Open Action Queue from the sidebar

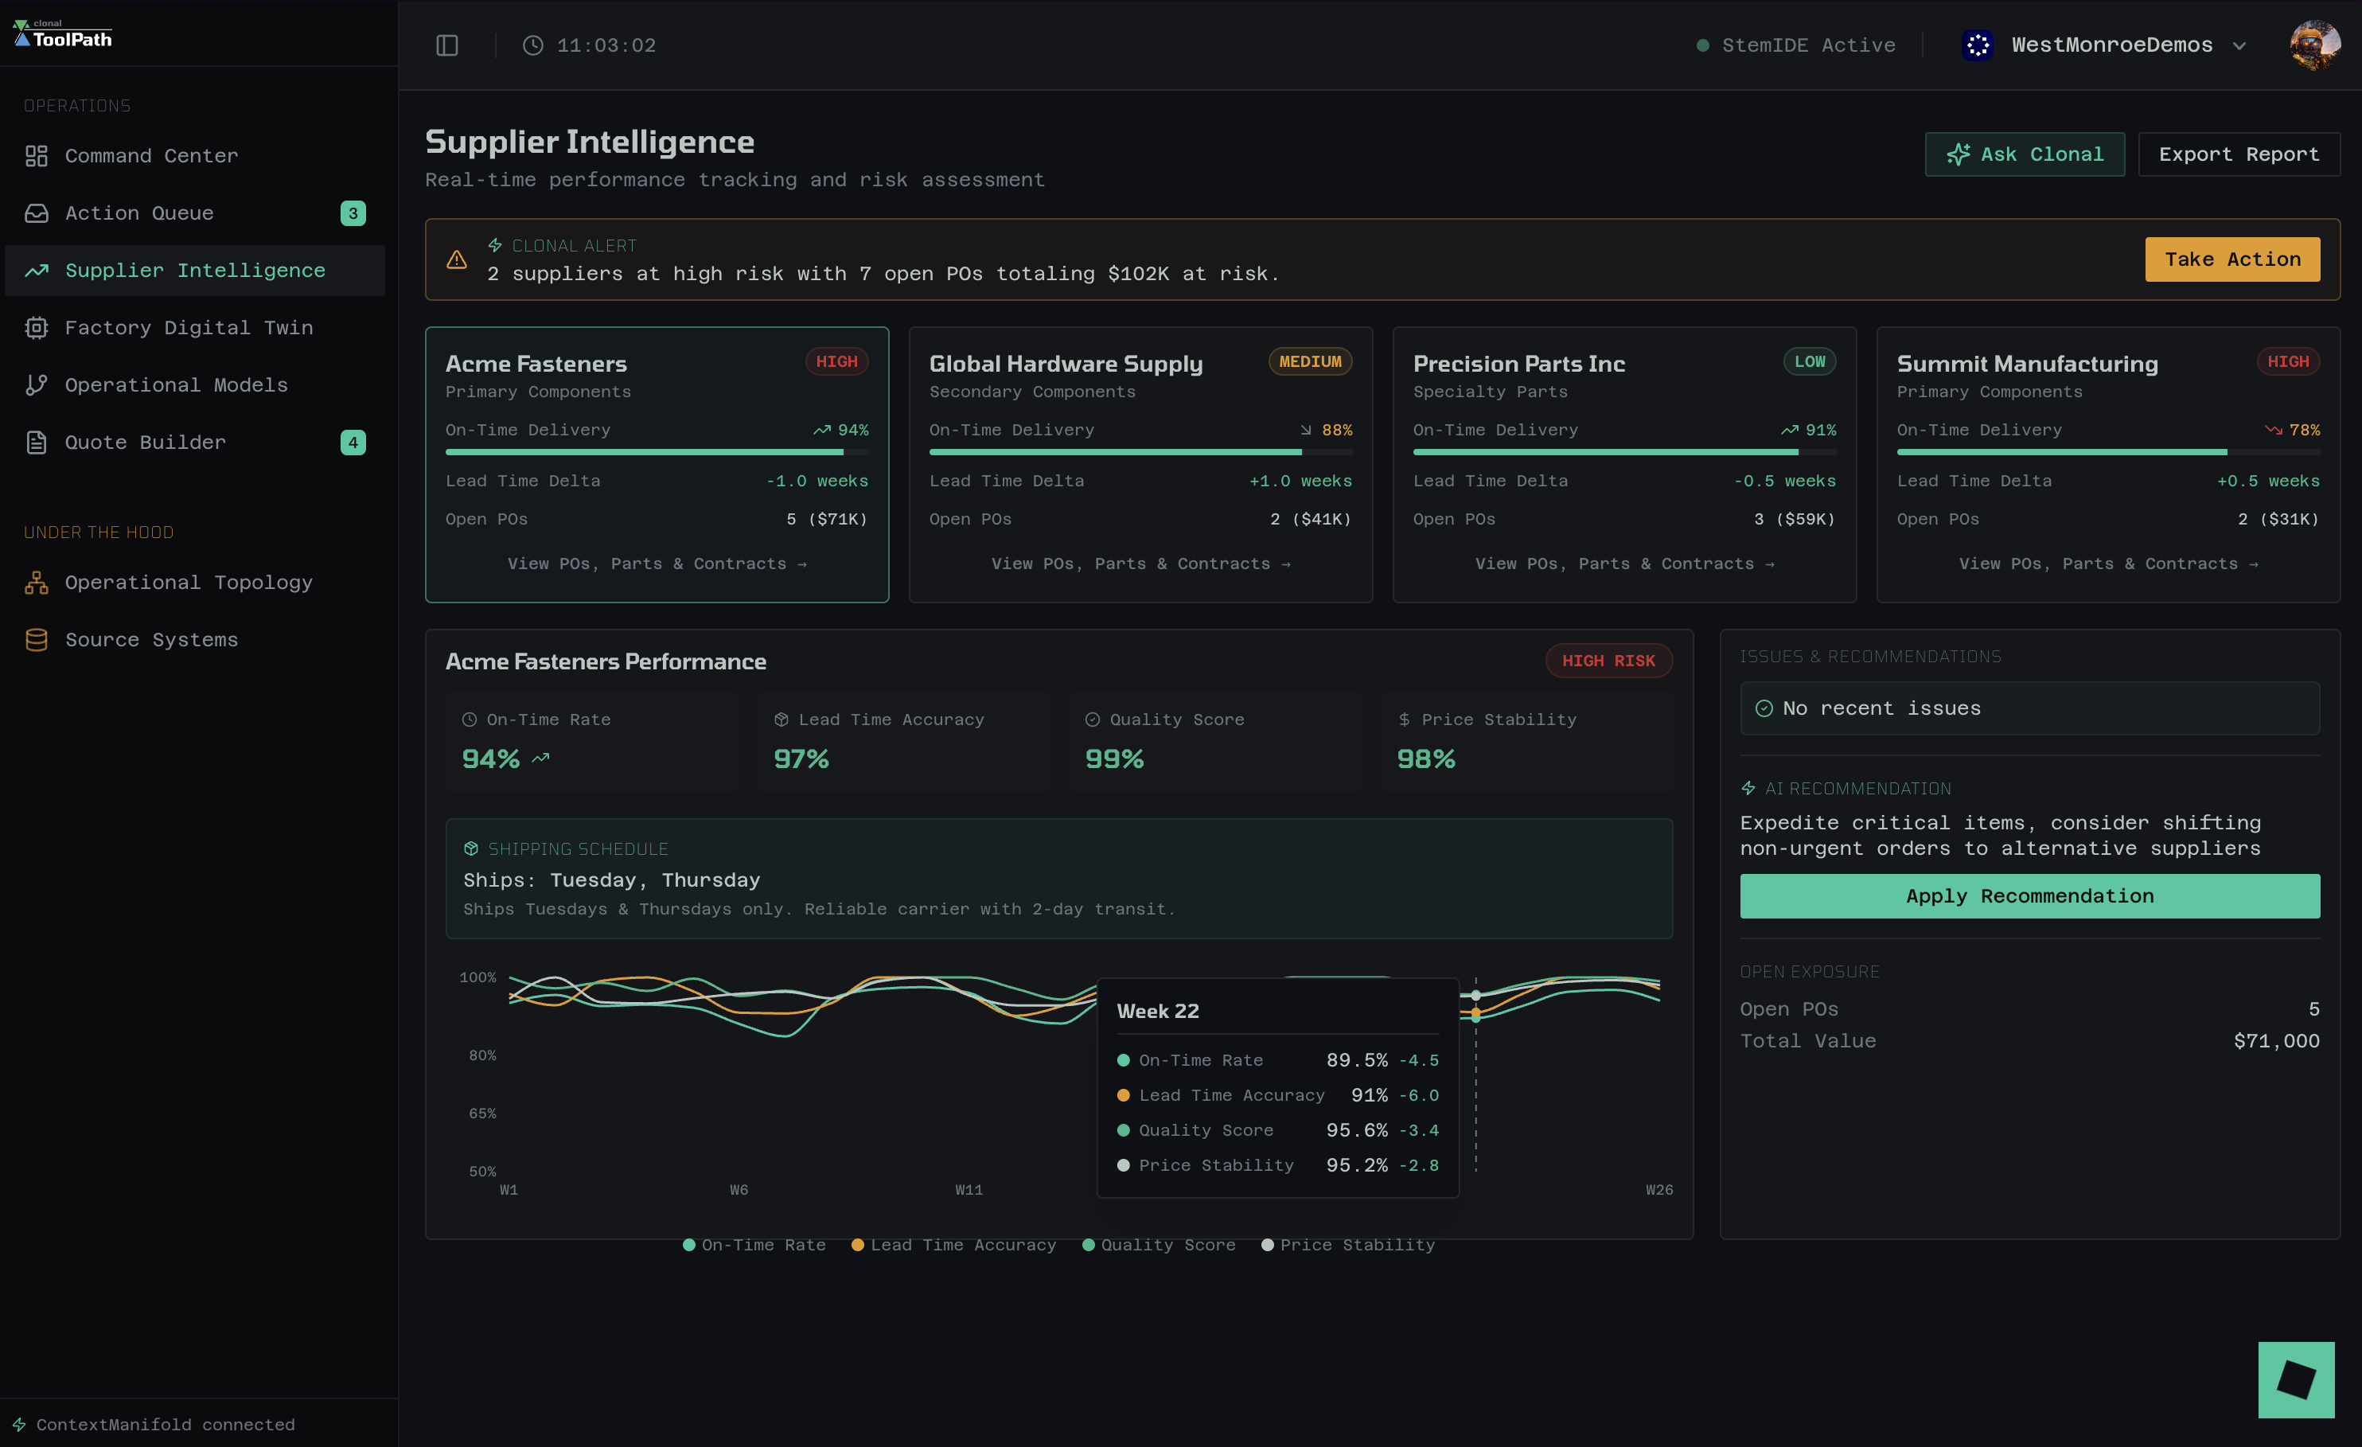point(139,213)
